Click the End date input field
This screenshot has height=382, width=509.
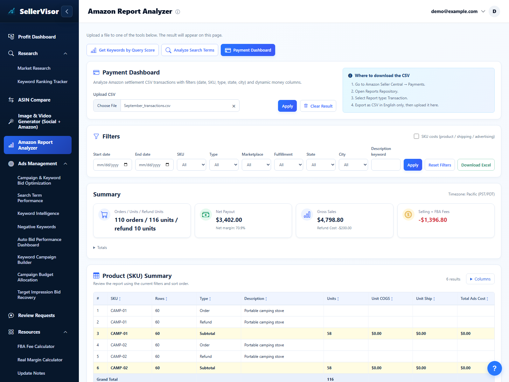[154, 165]
